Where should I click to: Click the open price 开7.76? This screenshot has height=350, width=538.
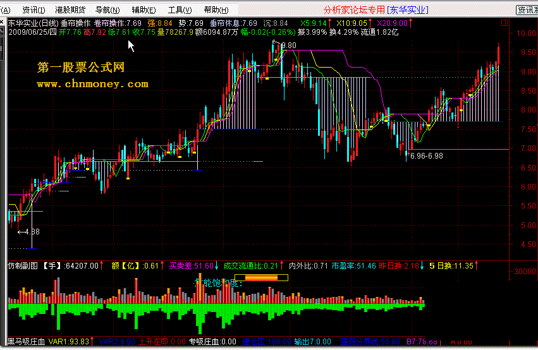pos(70,32)
